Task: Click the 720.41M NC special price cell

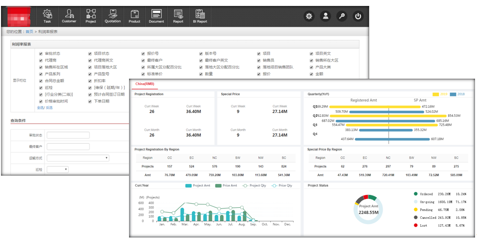Action: [x=388, y=175]
